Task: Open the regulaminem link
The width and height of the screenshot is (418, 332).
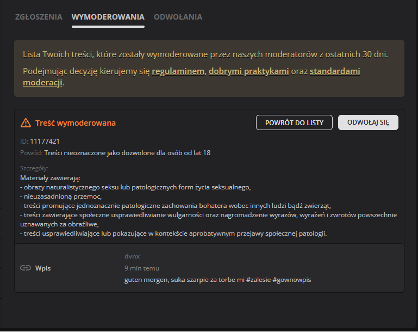Action: (x=178, y=71)
